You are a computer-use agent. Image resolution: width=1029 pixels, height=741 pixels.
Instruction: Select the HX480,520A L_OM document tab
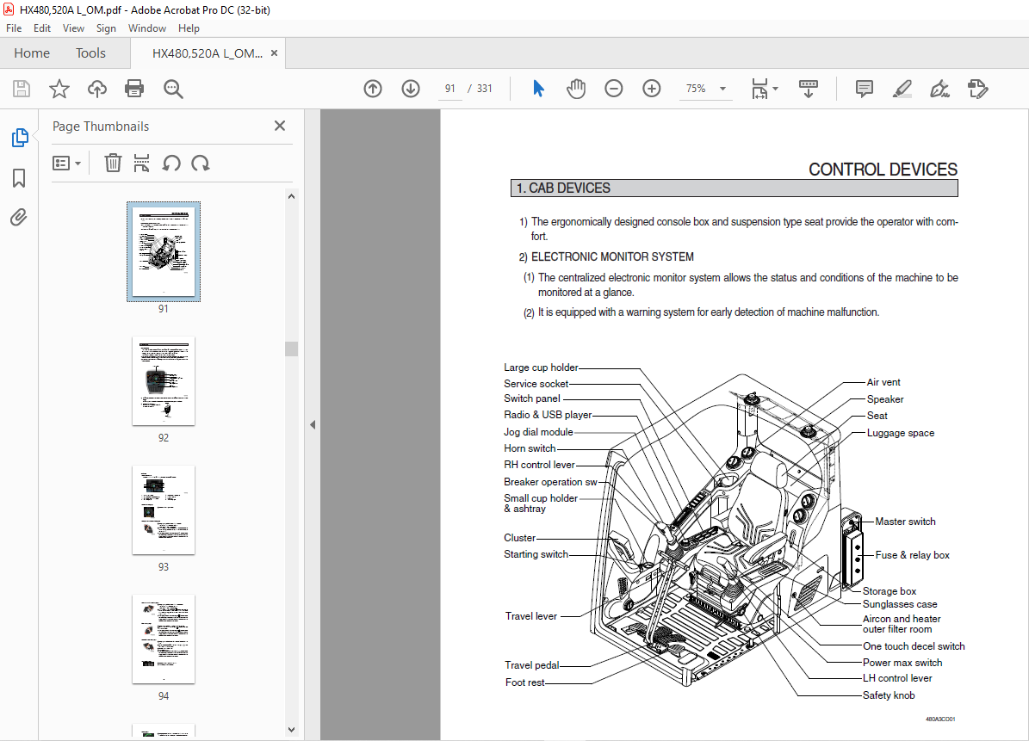[x=208, y=53]
